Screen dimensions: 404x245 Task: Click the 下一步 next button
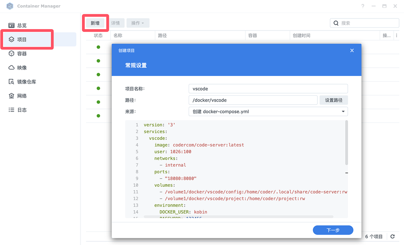point(333,230)
